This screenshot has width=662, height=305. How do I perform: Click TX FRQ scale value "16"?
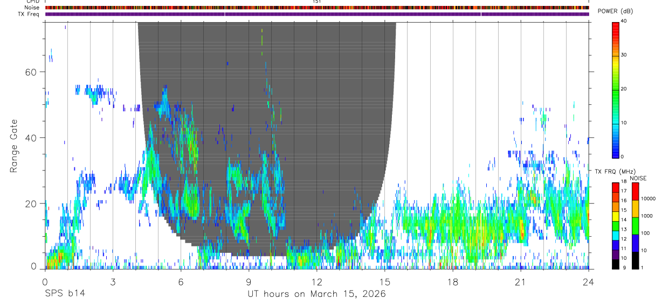point(623,200)
